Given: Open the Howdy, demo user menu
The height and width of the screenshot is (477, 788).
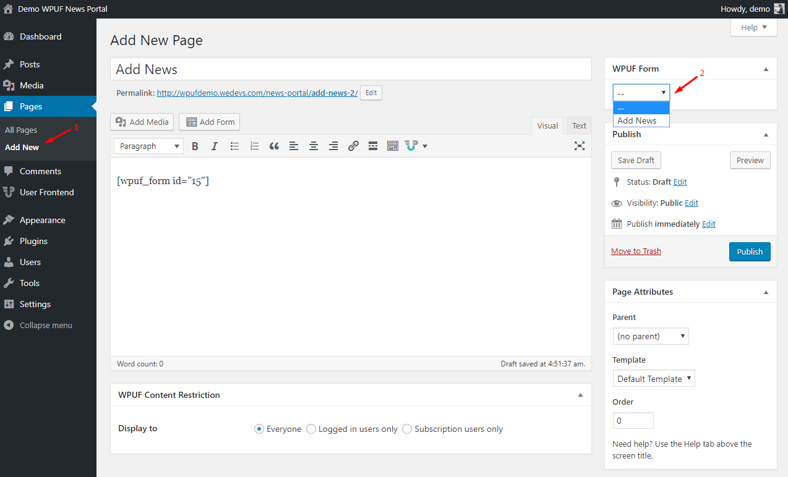Looking at the screenshot, I should coord(752,9).
